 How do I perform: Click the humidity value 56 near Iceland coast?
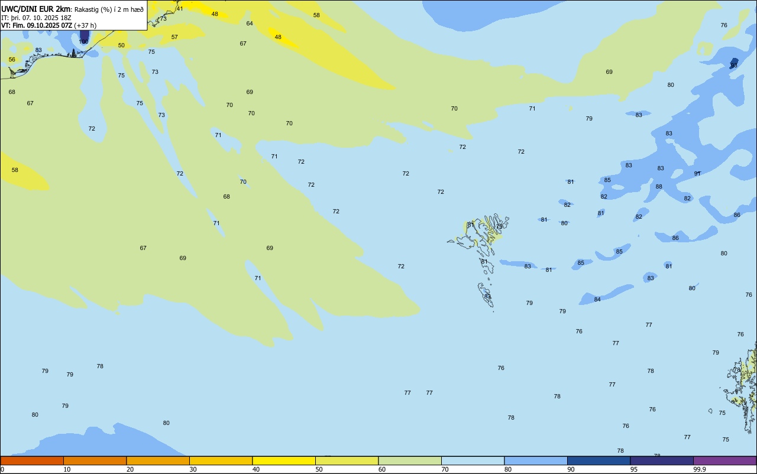click(x=12, y=60)
